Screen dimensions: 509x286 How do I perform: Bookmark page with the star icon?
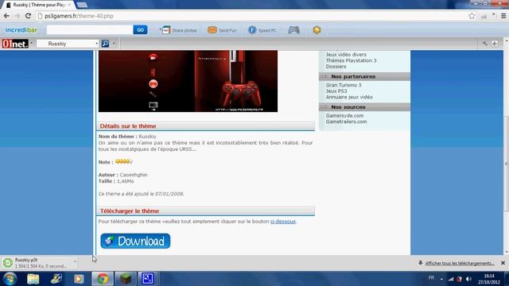[x=472, y=16]
